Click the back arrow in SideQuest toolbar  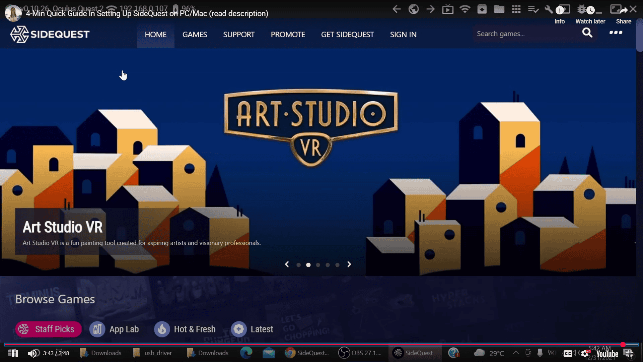[x=397, y=9]
